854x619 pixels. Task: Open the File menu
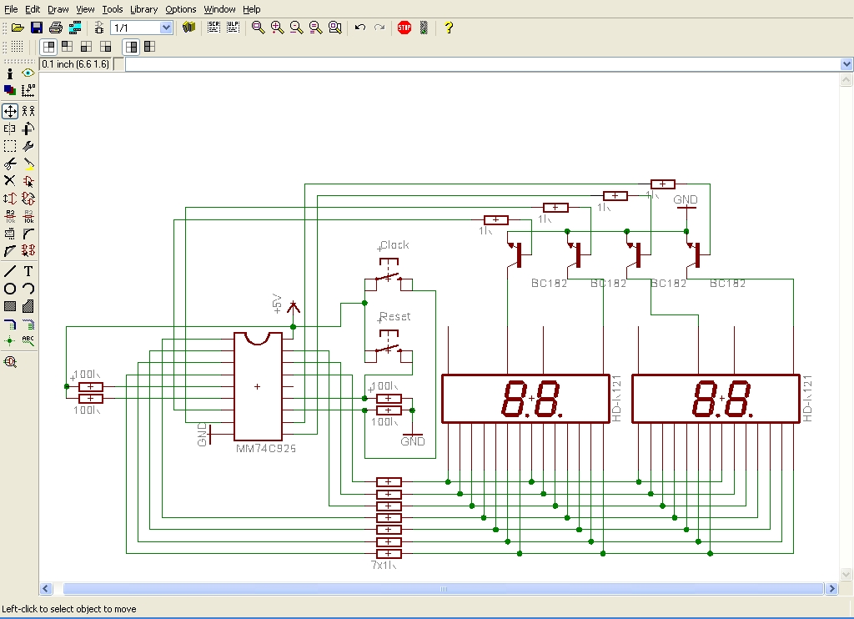point(11,9)
